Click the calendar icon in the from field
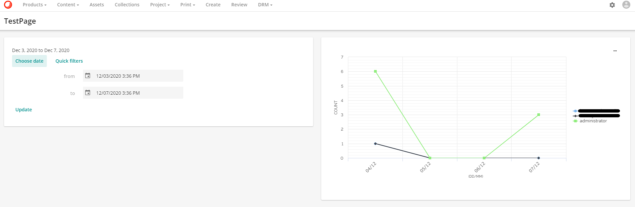 point(88,76)
